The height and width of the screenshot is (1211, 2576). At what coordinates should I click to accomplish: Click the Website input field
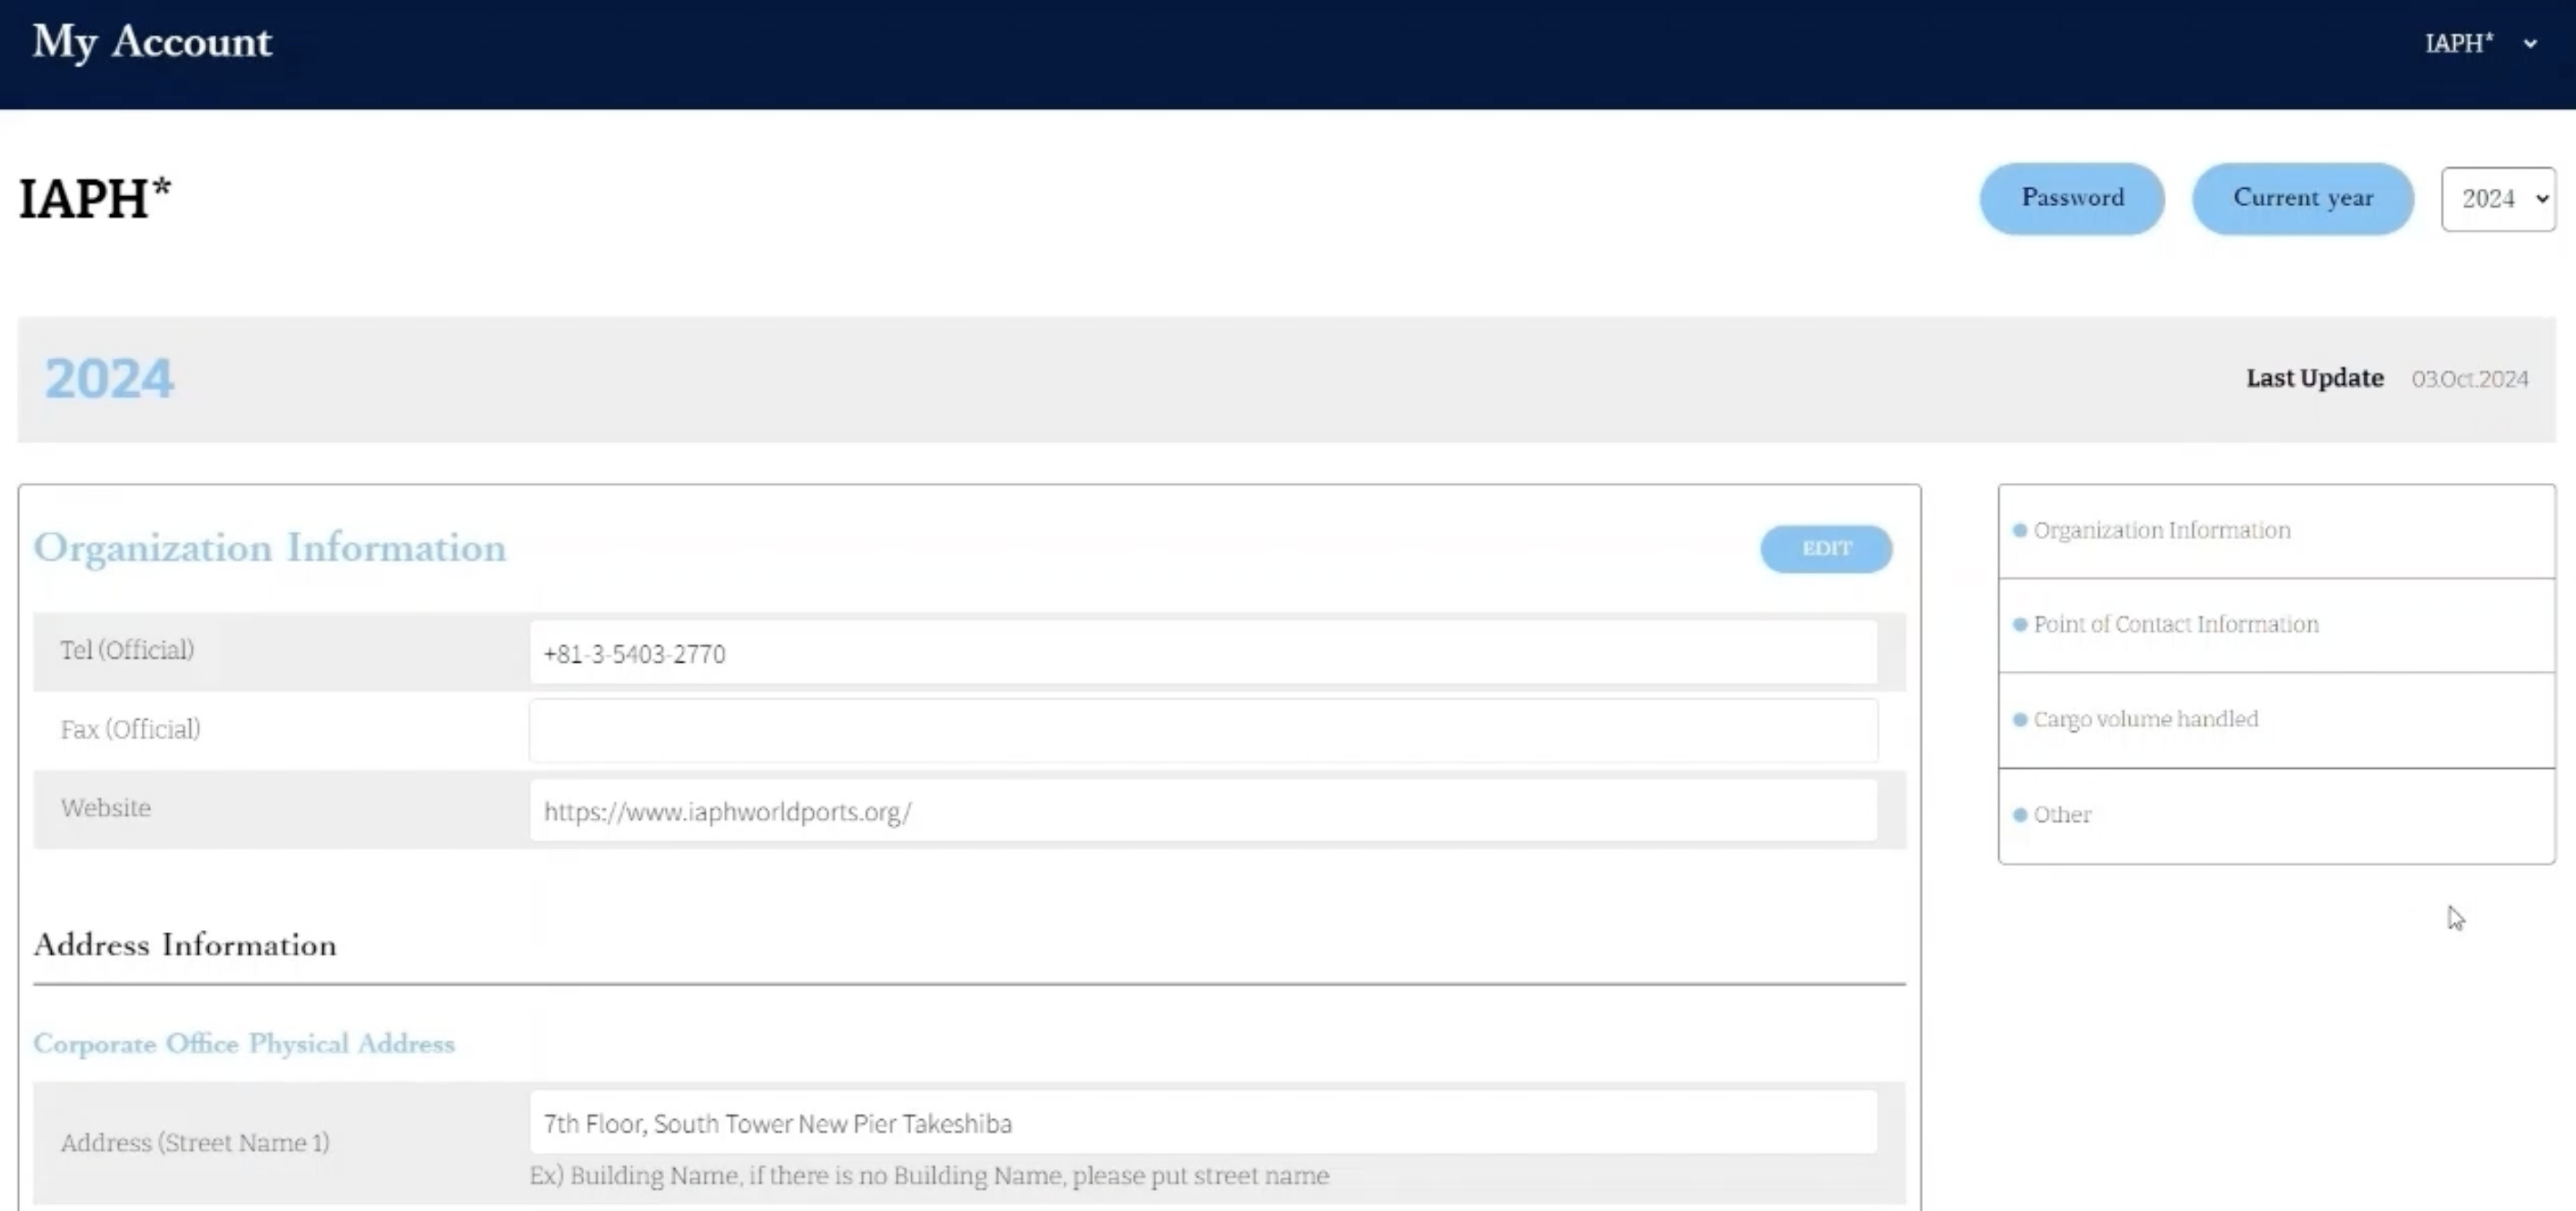(x=1203, y=811)
